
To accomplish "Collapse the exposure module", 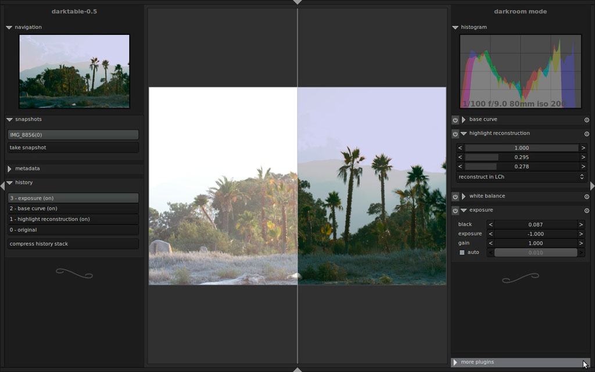I will pyautogui.click(x=464, y=210).
